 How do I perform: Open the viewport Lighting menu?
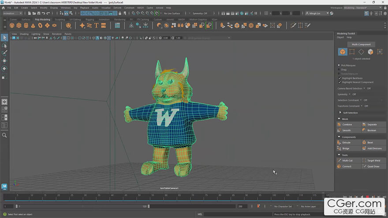tap(36, 34)
